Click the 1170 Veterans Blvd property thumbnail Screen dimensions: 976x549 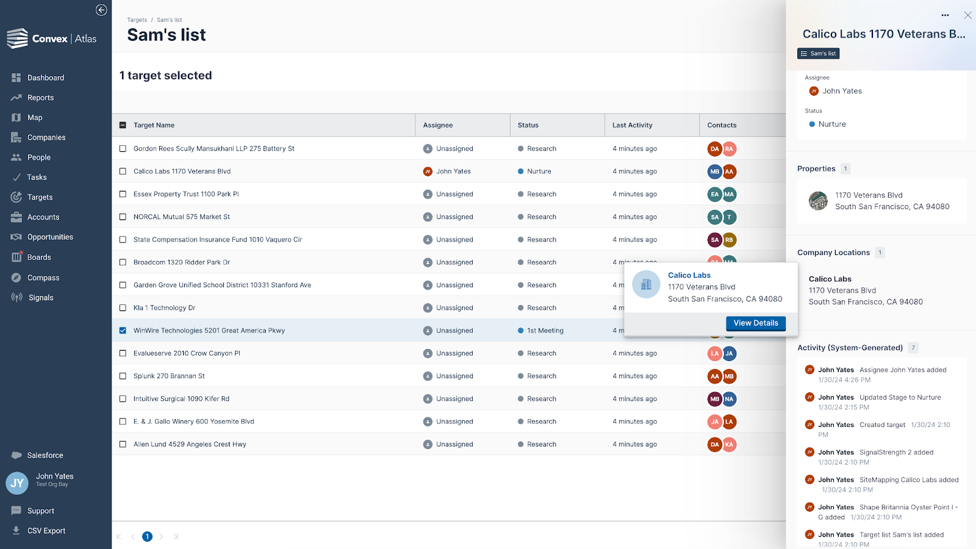tap(818, 201)
